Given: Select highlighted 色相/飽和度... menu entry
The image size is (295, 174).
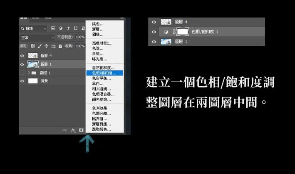Looking at the screenshot, I should [x=105, y=73].
